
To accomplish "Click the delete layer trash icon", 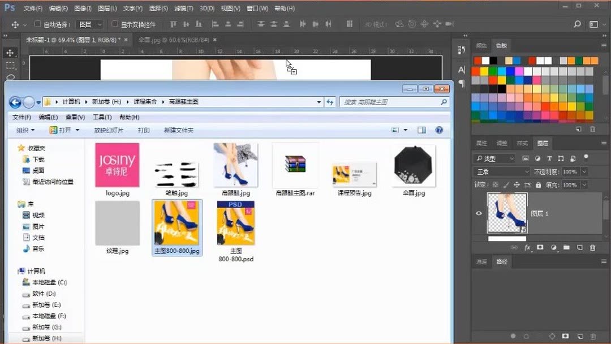I will coord(592,248).
